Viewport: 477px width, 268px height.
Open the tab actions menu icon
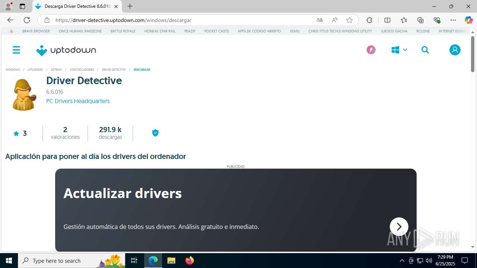point(22,6)
